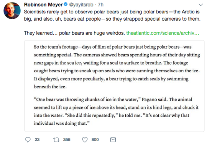This screenshot has width=207, height=145.
Task: Open the 7h timestamp permalink
Action: (x=100, y=5)
